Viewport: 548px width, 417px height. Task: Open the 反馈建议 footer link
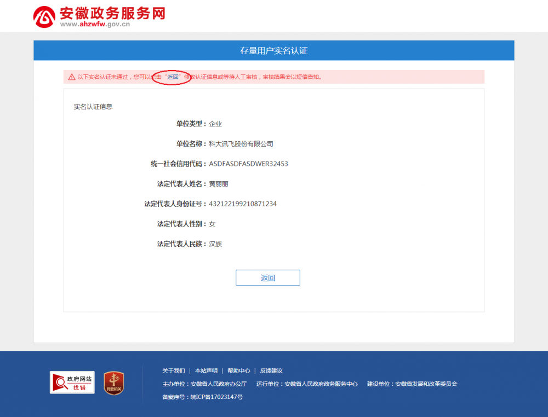pos(272,370)
